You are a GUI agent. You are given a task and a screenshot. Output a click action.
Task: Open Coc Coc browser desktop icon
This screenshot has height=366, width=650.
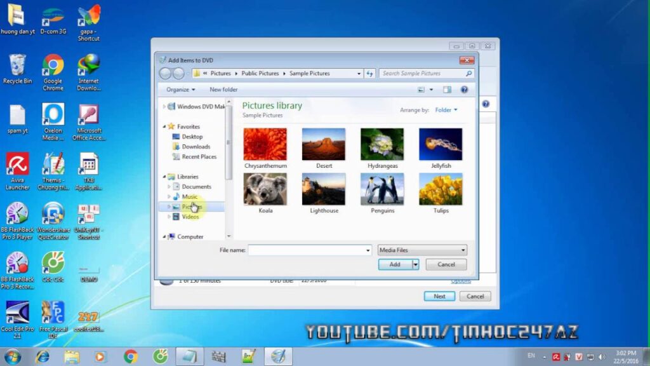(x=53, y=268)
